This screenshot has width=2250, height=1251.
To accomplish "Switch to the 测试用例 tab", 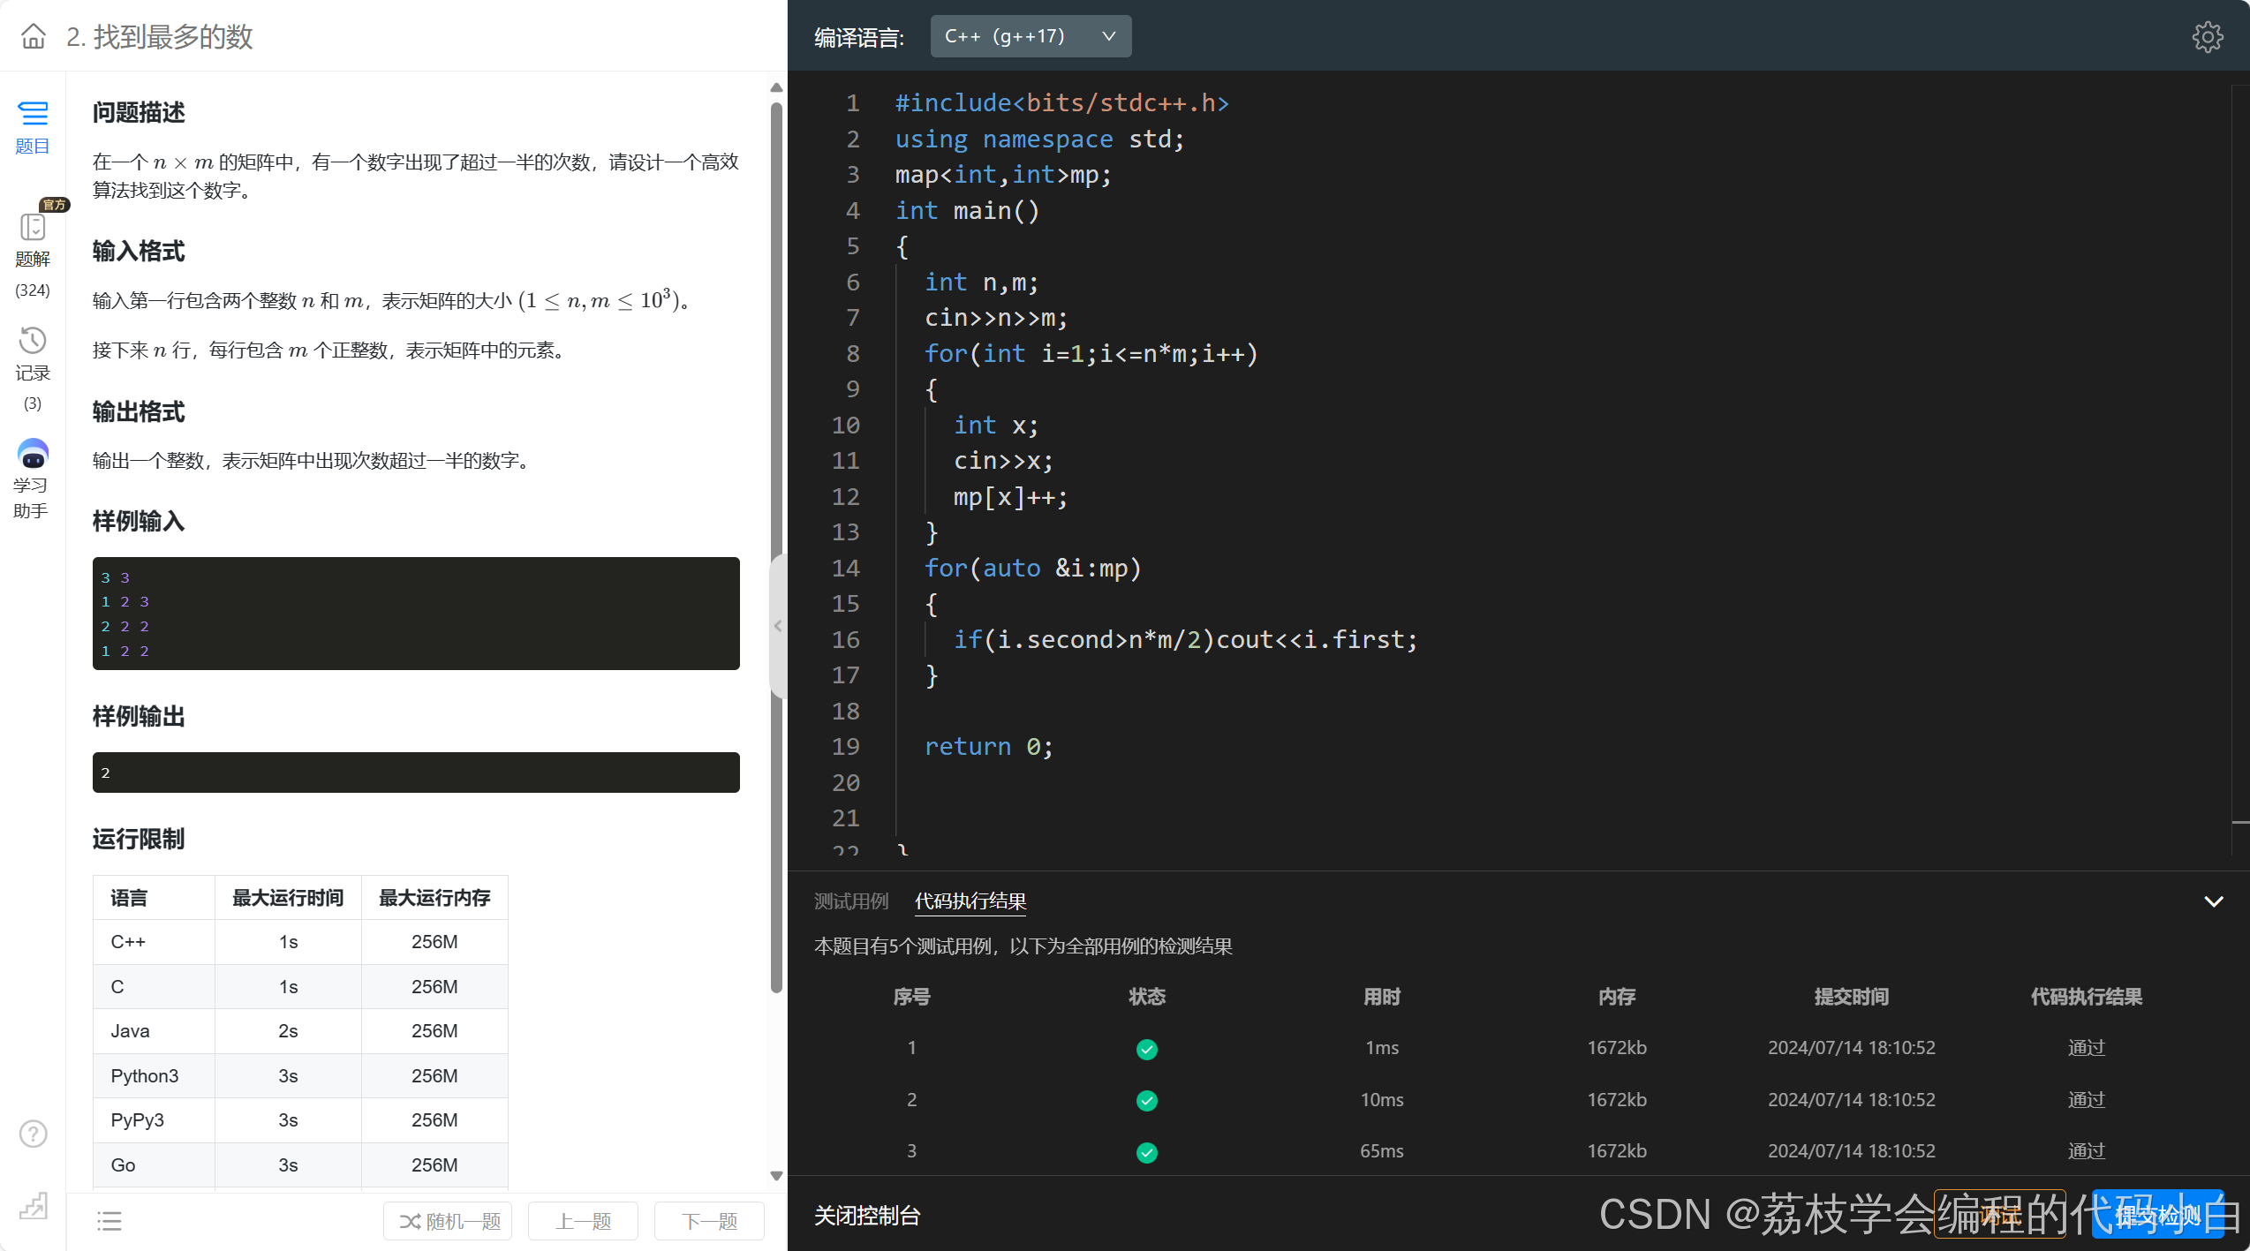I will coord(850,901).
